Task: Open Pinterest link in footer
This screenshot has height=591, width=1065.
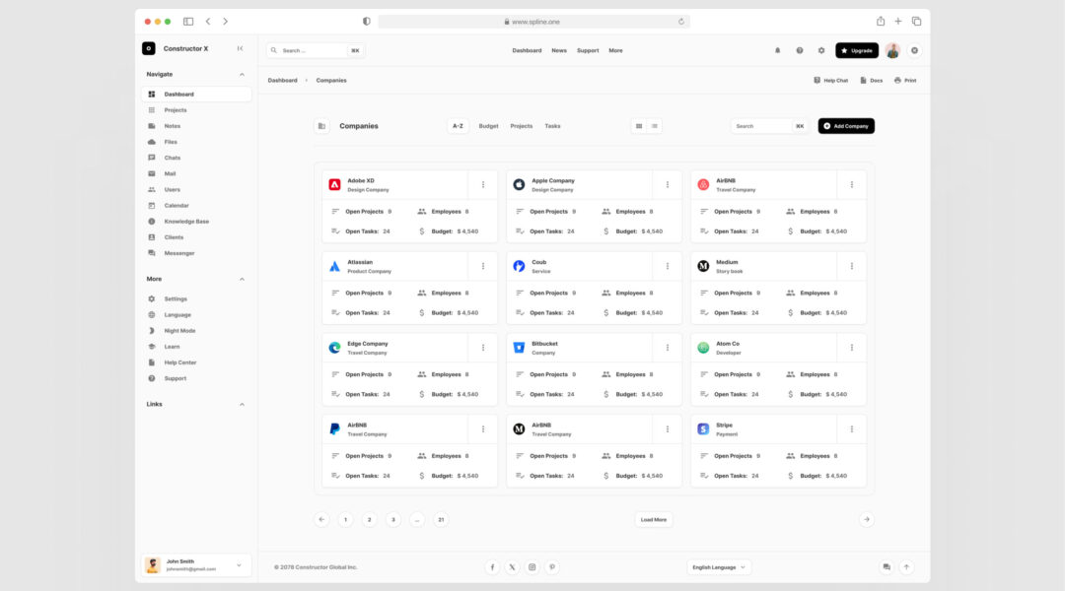Action: point(552,567)
